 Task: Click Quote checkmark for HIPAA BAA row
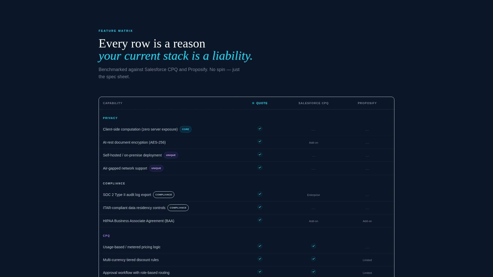coord(260,220)
